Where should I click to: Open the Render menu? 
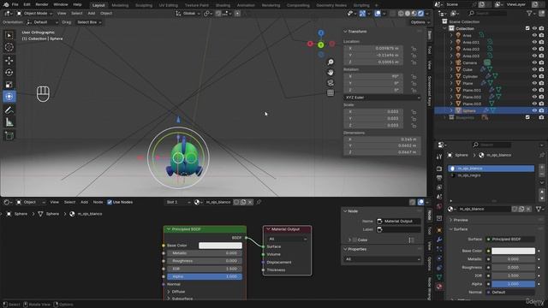click(42, 4)
